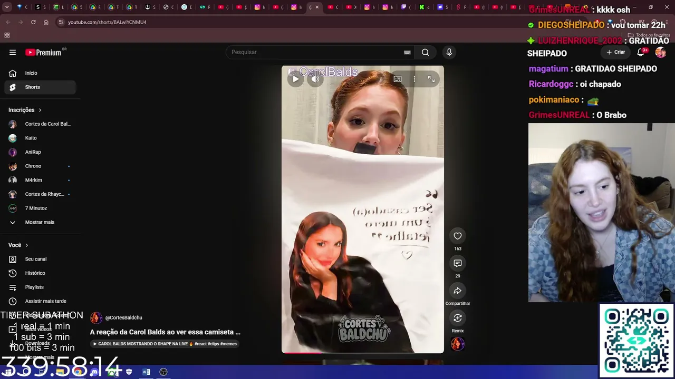The width and height of the screenshot is (675, 379).
Task: Open Discord from the taskbar
Action: click(94, 372)
